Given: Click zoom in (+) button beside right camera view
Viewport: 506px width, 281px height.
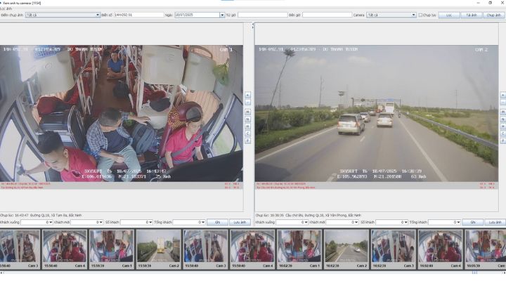Looking at the screenshot, I should pyautogui.click(x=502, y=95).
